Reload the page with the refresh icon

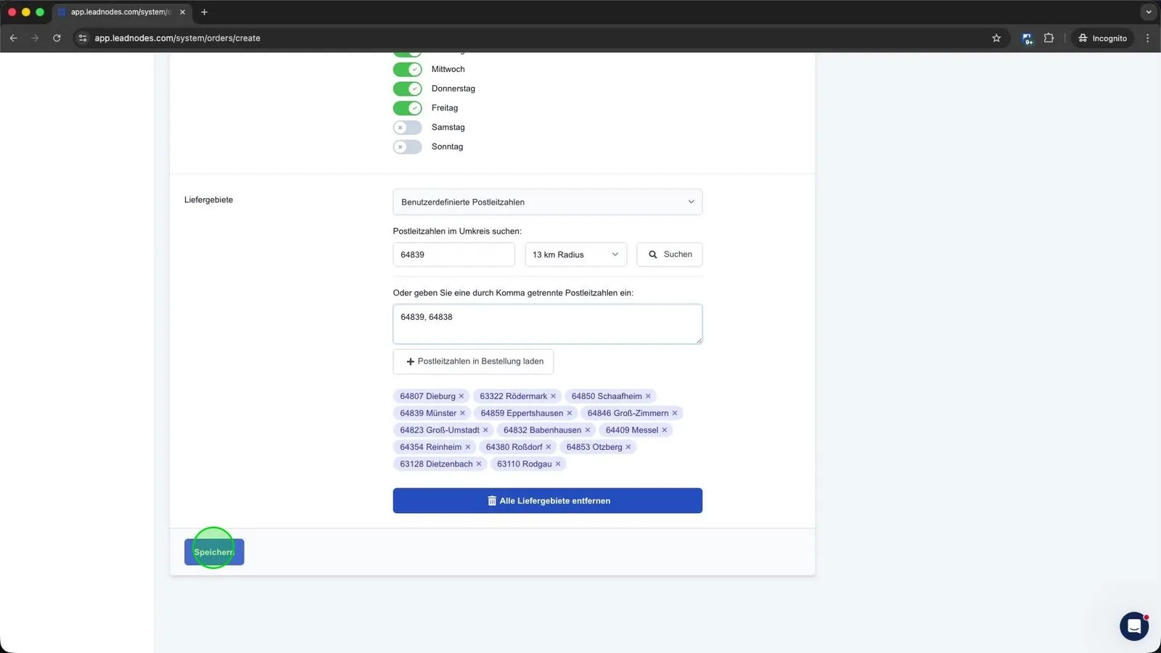[x=57, y=38]
